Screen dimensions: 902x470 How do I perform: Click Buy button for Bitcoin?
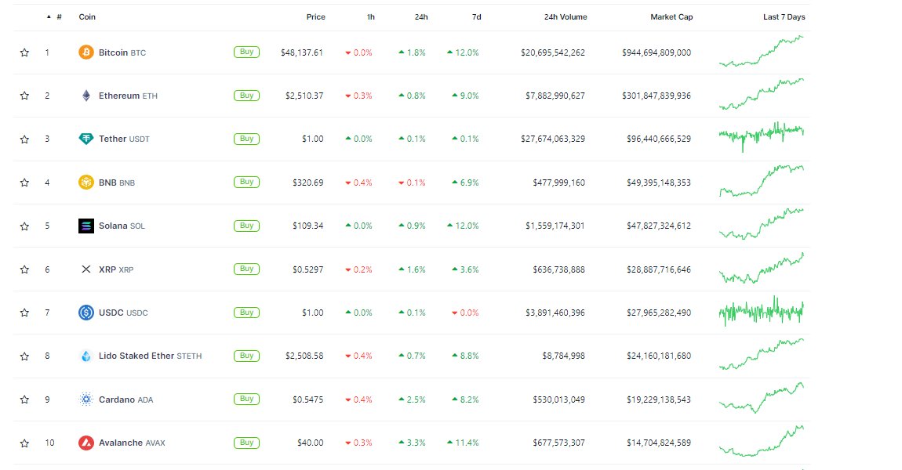coord(246,52)
